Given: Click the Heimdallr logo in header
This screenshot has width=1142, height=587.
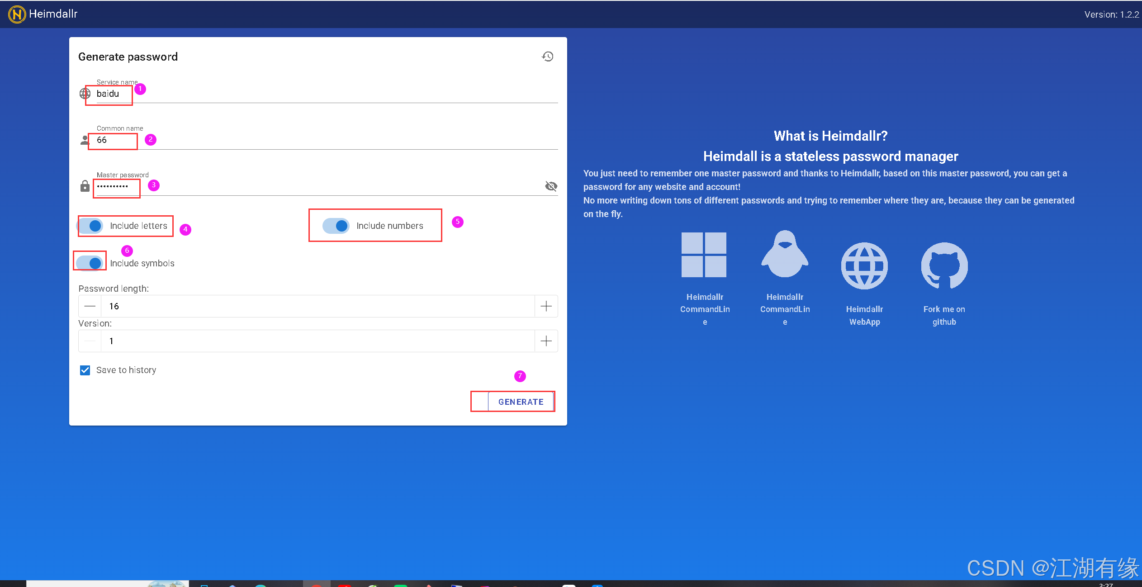Looking at the screenshot, I should (x=17, y=14).
